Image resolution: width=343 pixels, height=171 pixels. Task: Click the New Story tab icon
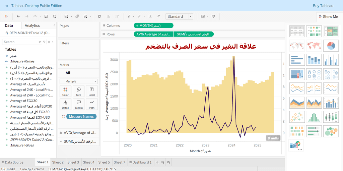click(x=168, y=162)
